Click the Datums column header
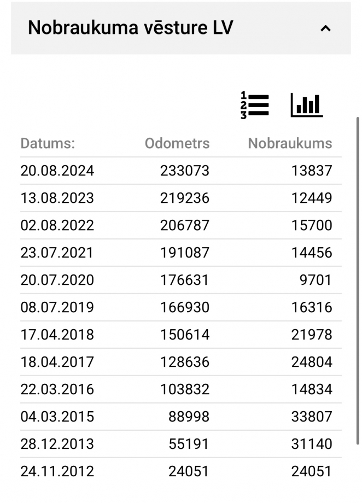The width and height of the screenshot is (362, 503). click(x=48, y=143)
